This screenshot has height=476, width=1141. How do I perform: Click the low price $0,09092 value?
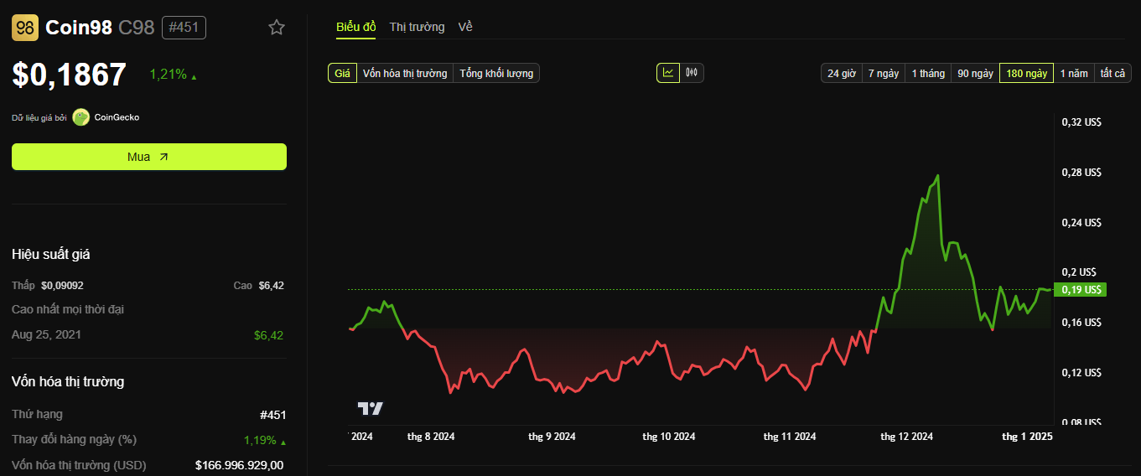tap(62, 286)
